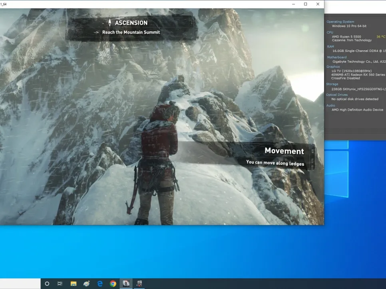The height and width of the screenshot is (289, 386).
Task: Open the Operating System section in Speccy
Action: (340, 22)
